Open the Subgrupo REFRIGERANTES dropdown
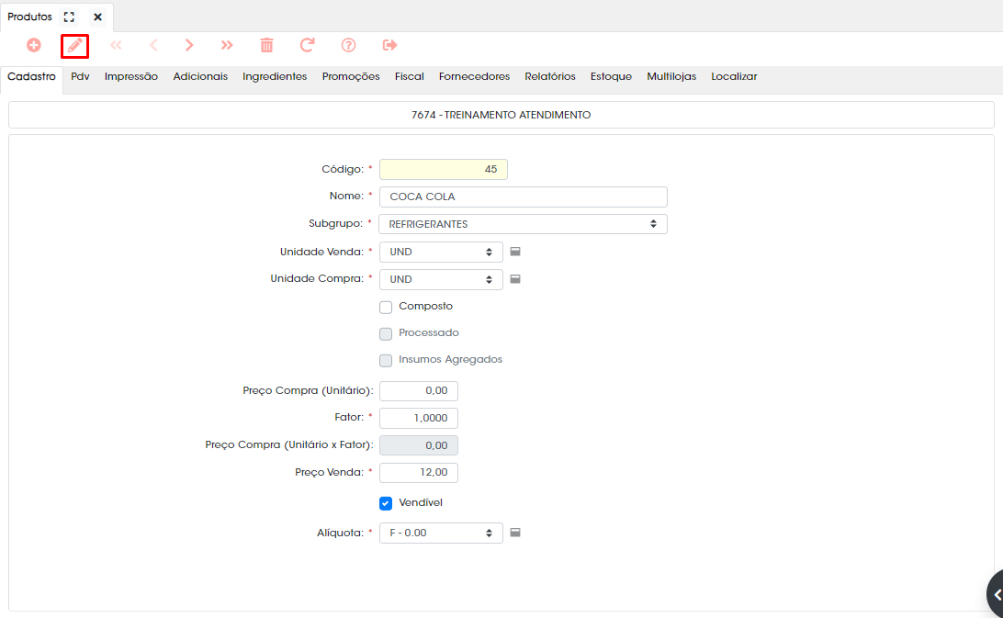Screen dimensions: 1003x618 pos(524,224)
